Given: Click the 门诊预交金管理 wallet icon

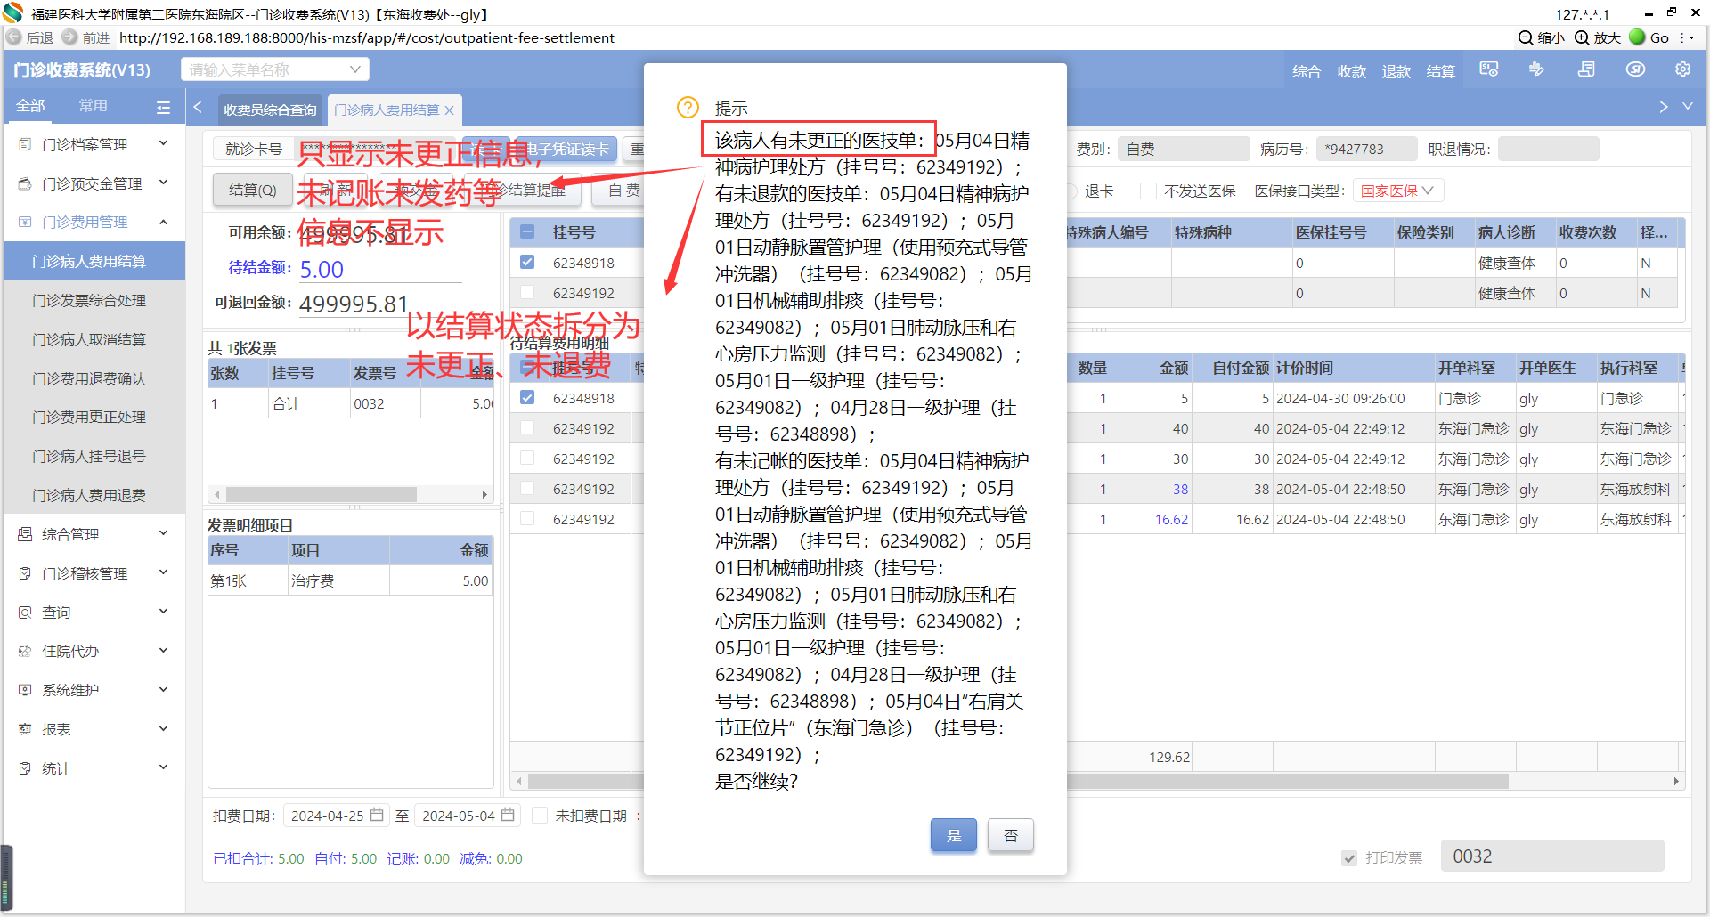Looking at the screenshot, I should [x=25, y=183].
